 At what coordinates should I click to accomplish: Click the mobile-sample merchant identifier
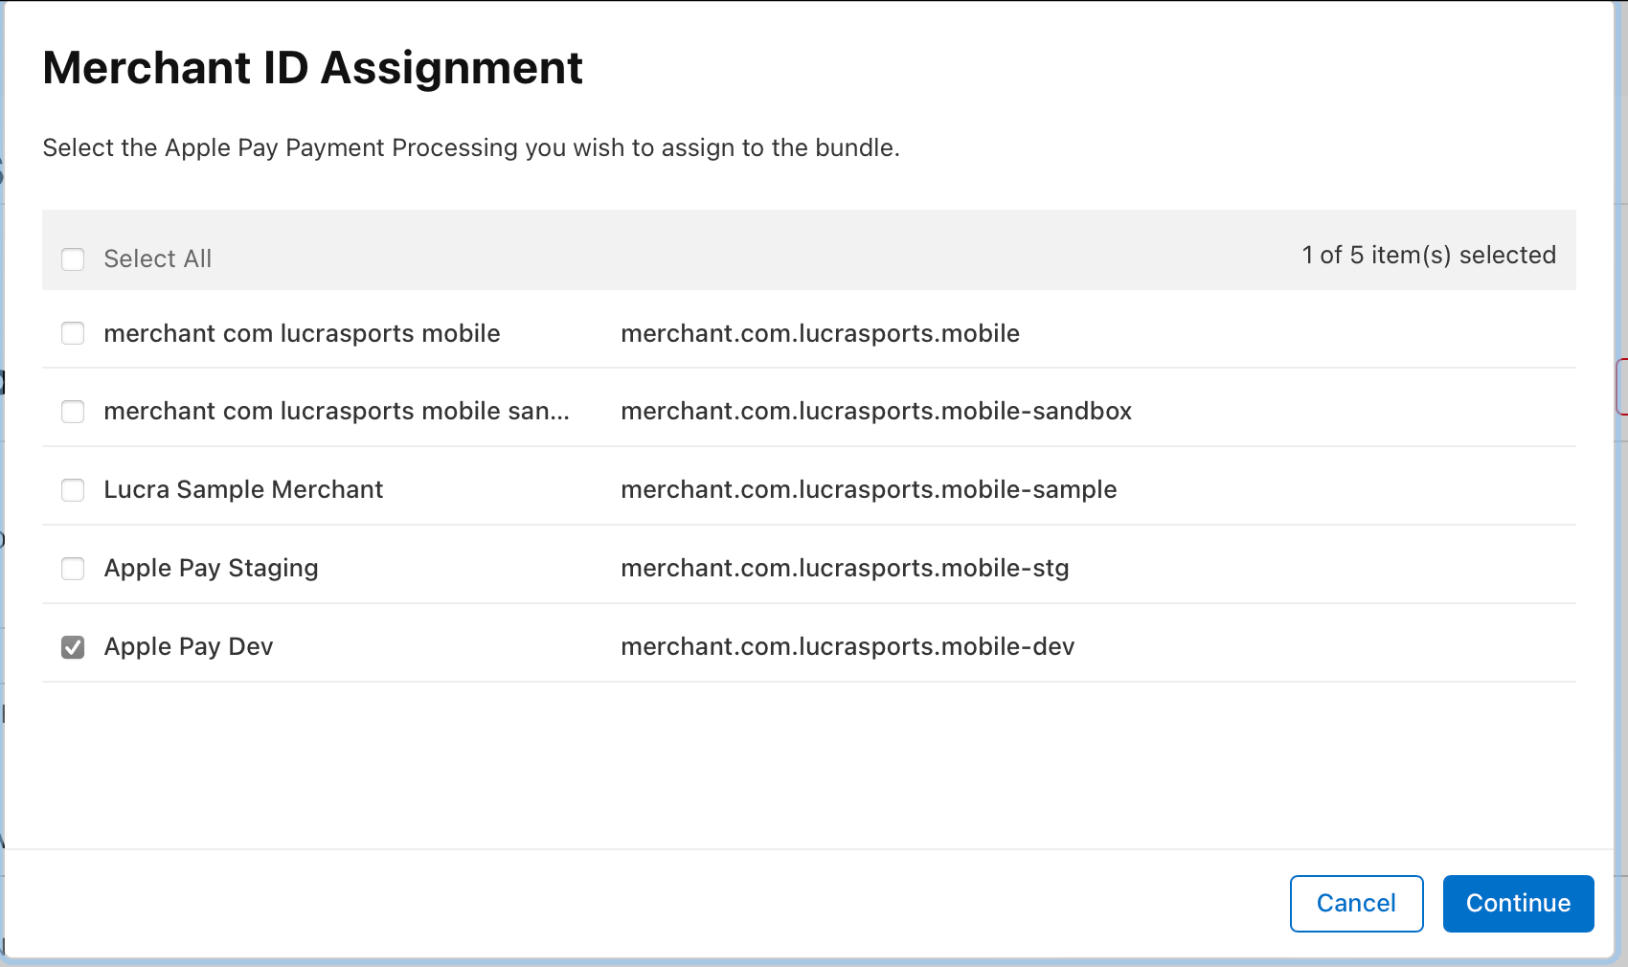(869, 490)
